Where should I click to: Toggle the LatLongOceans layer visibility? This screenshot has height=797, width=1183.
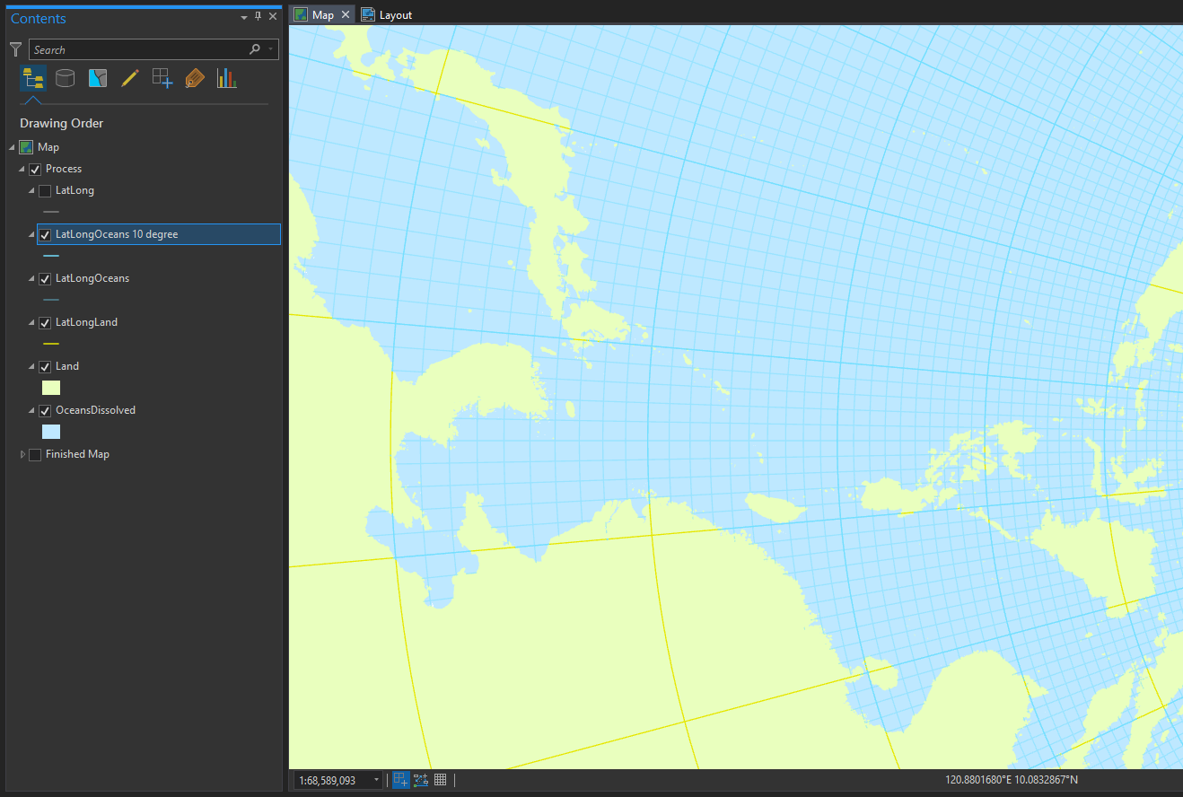[x=45, y=278]
